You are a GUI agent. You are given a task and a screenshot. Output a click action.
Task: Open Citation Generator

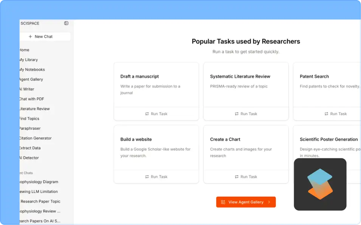[x=36, y=138]
